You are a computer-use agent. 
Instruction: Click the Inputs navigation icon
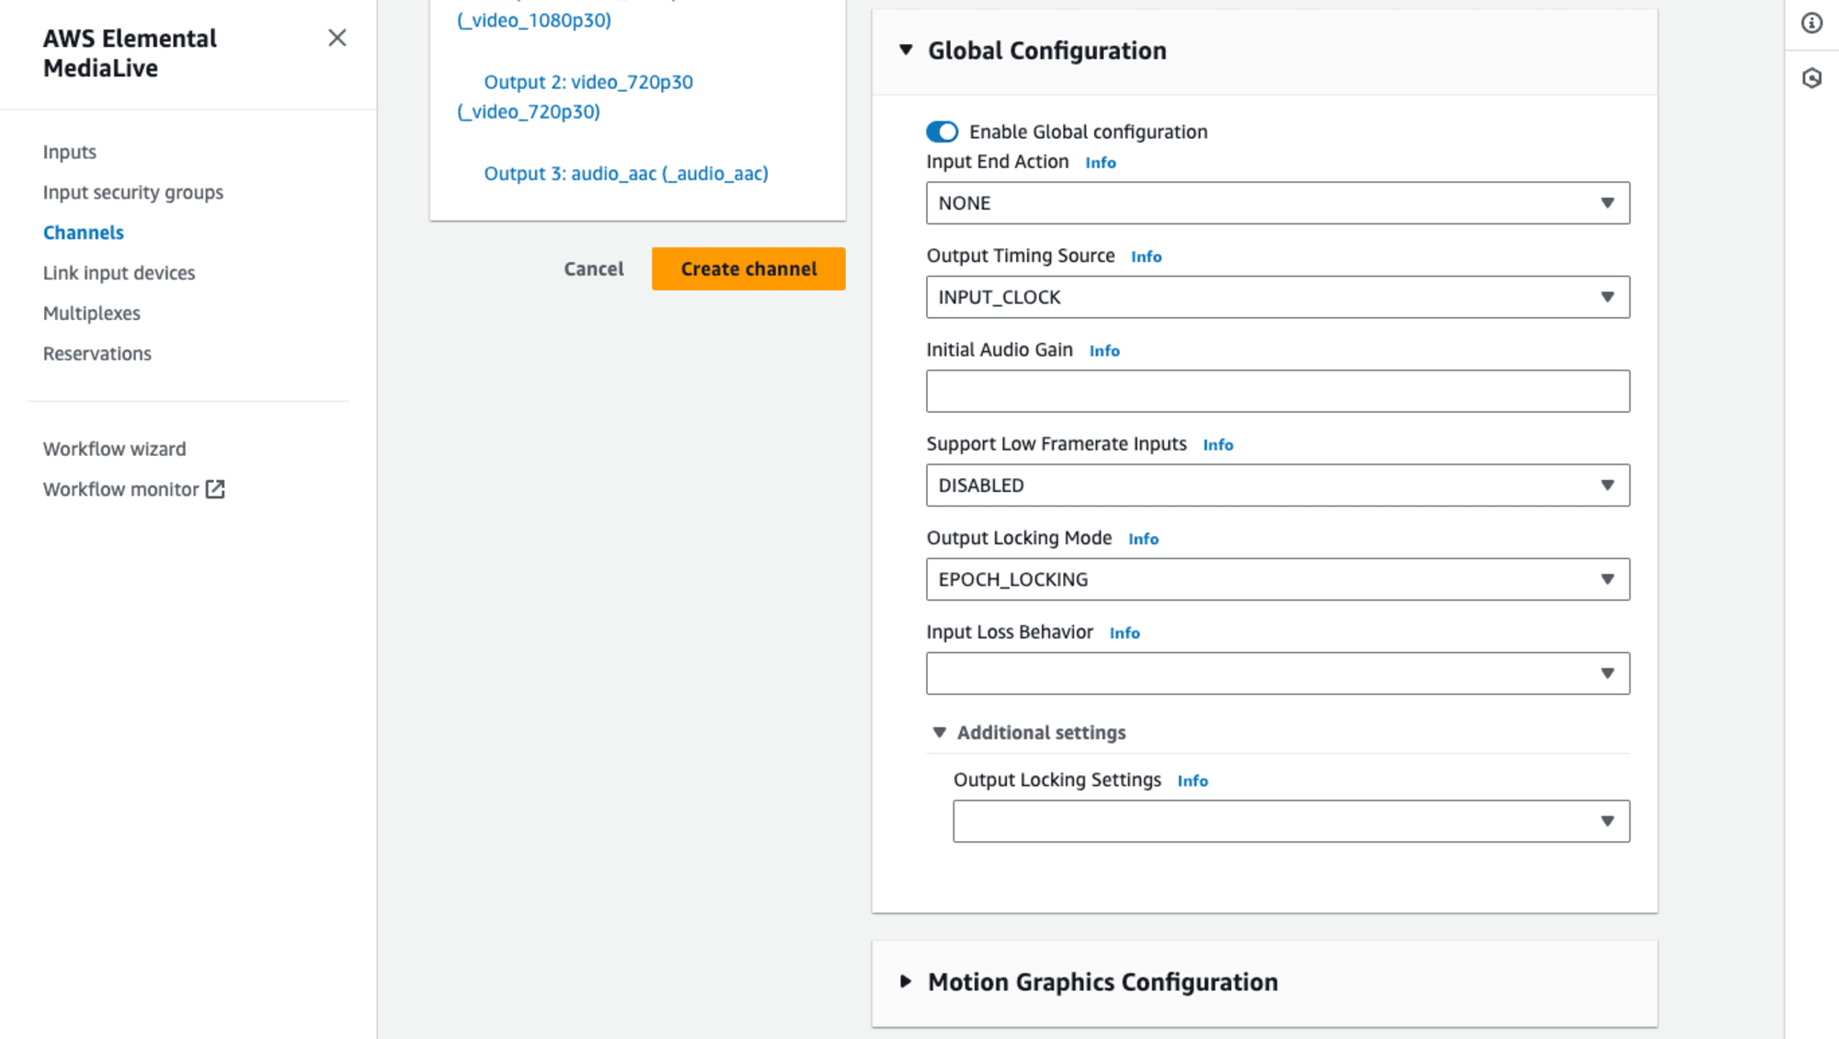pyautogui.click(x=70, y=152)
